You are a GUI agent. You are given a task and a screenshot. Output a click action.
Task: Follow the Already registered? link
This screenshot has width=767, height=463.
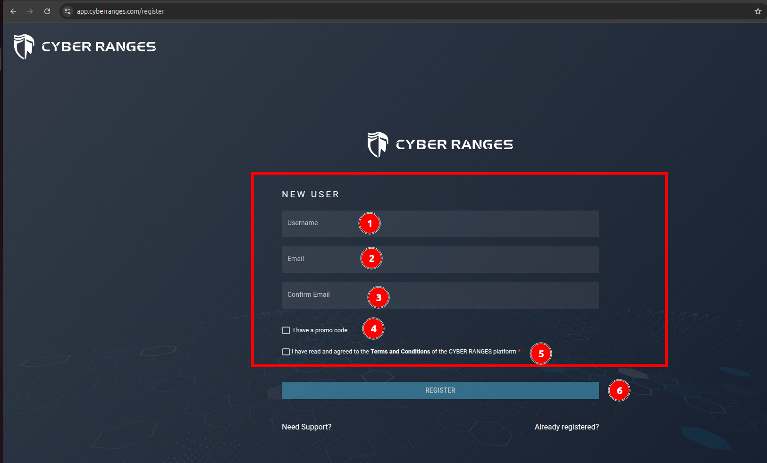tap(567, 427)
